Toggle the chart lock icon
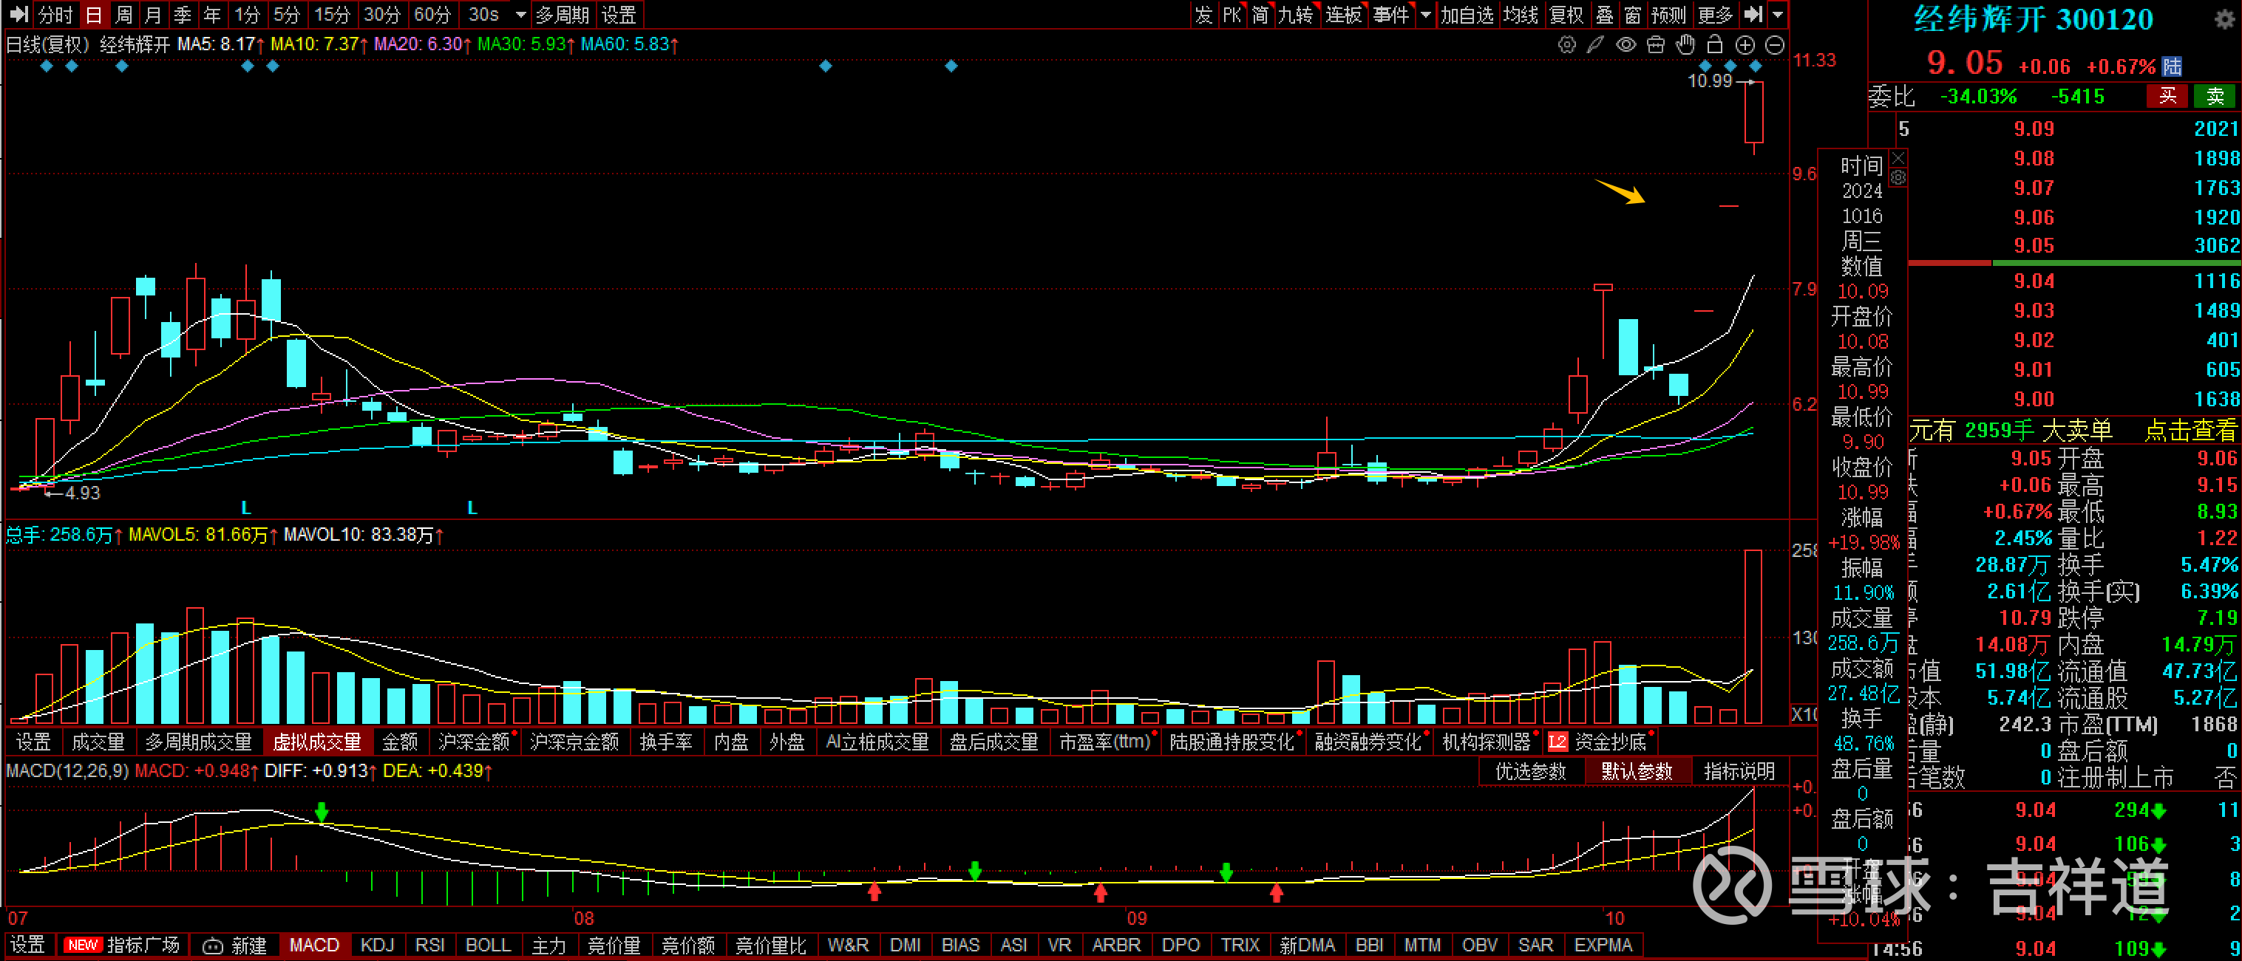 tap(1714, 44)
